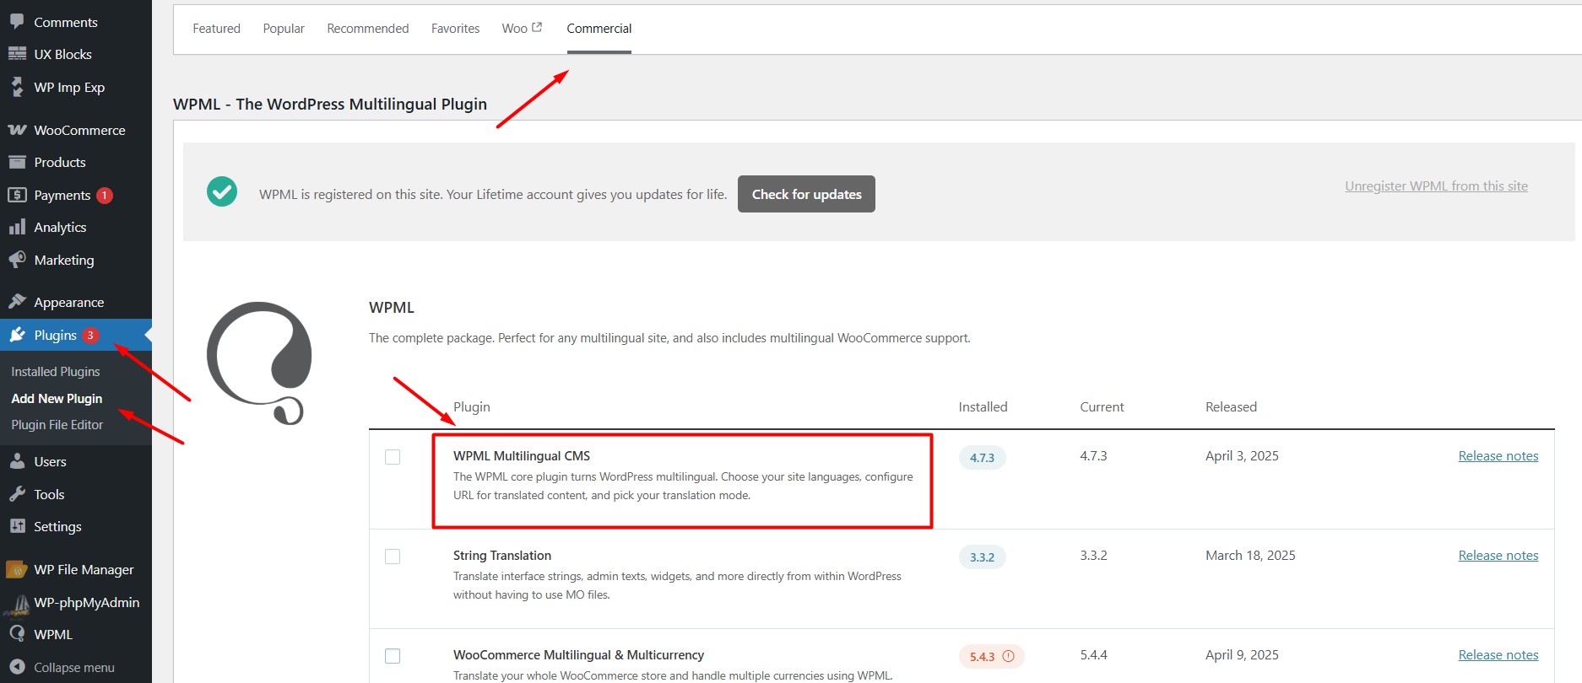Click the Installed column header
This screenshot has width=1582, height=683.
tap(983, 407)
